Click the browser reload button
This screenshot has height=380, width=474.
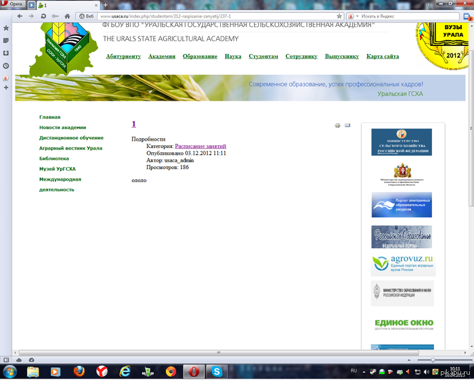tap(45, 15)
